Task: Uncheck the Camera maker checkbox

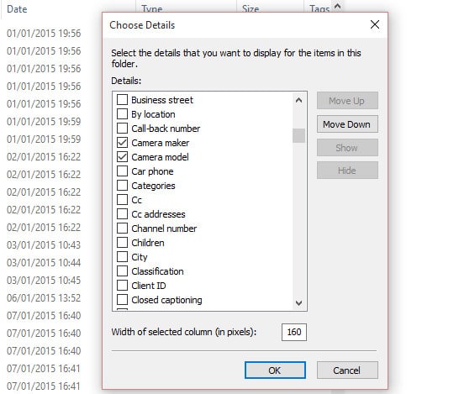Action: (122, 143)
